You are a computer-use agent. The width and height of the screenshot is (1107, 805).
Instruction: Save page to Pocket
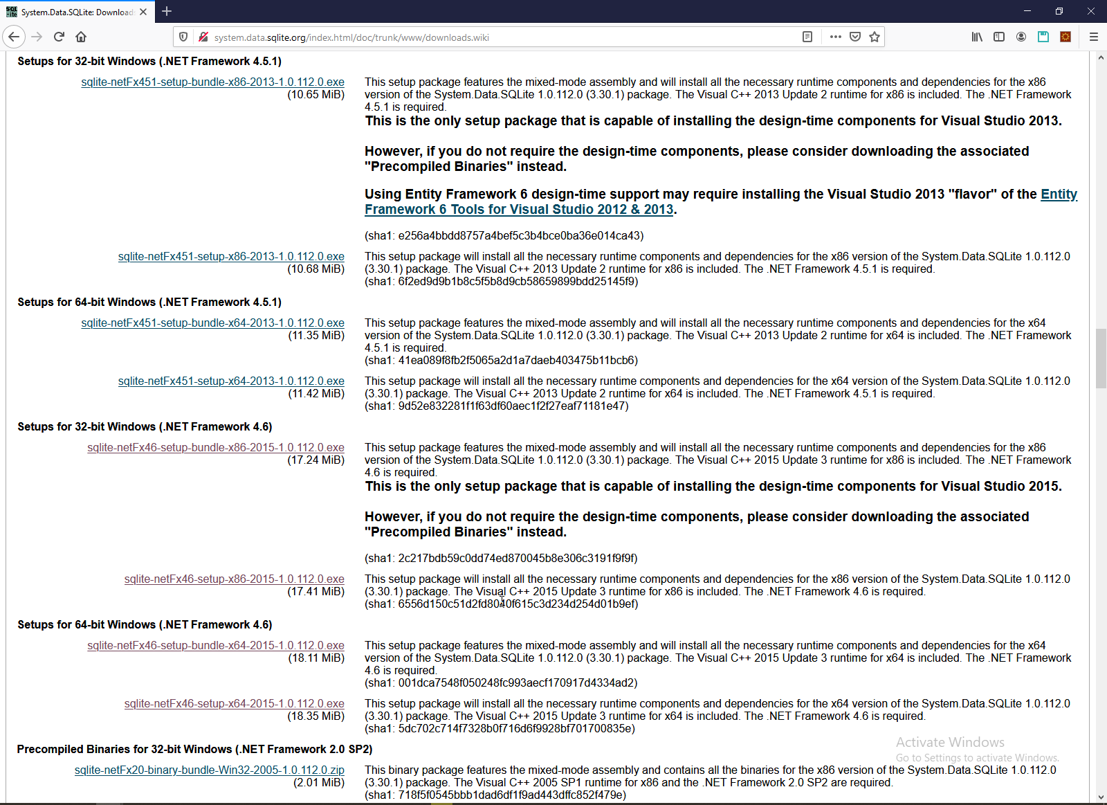click(x=855, y=37)
